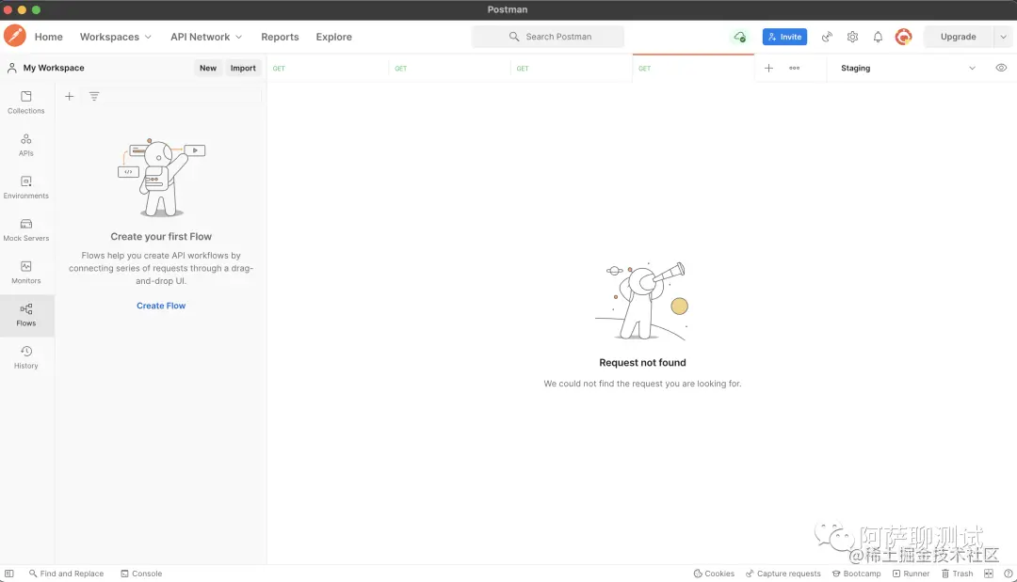Click the 'Create your first Flow' heading
This screenshot has width=1017, height=582.
pos(161,237)
